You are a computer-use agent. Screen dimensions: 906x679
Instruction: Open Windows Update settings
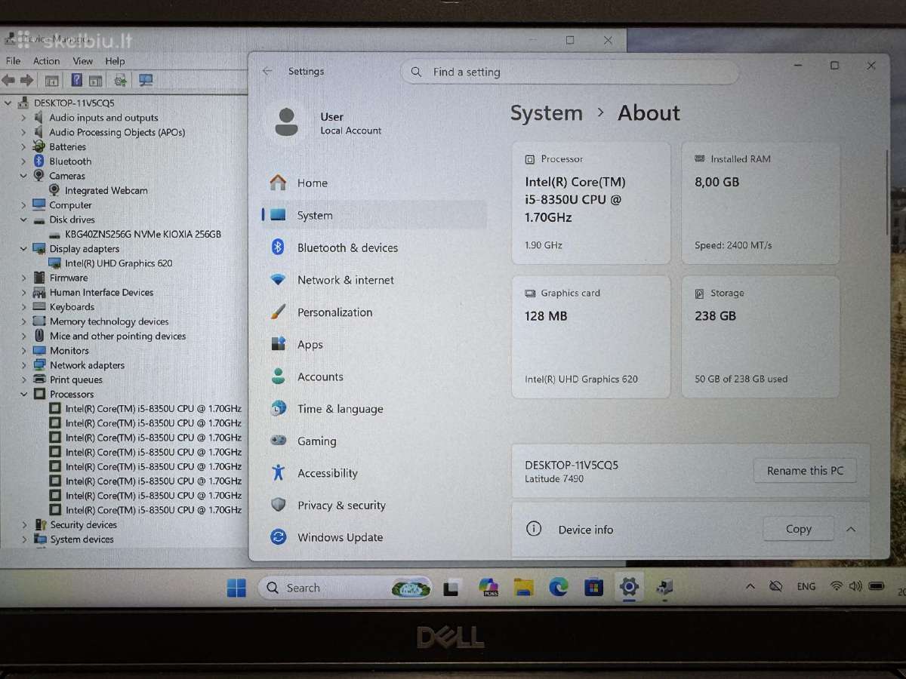(374, 537)
